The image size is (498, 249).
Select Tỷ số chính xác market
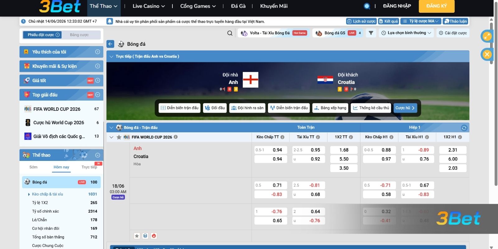coord(62,211)
